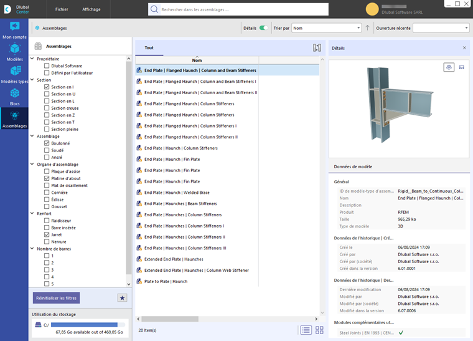
Task: Check the Section en U checkbox
Action: pos(47,94)
